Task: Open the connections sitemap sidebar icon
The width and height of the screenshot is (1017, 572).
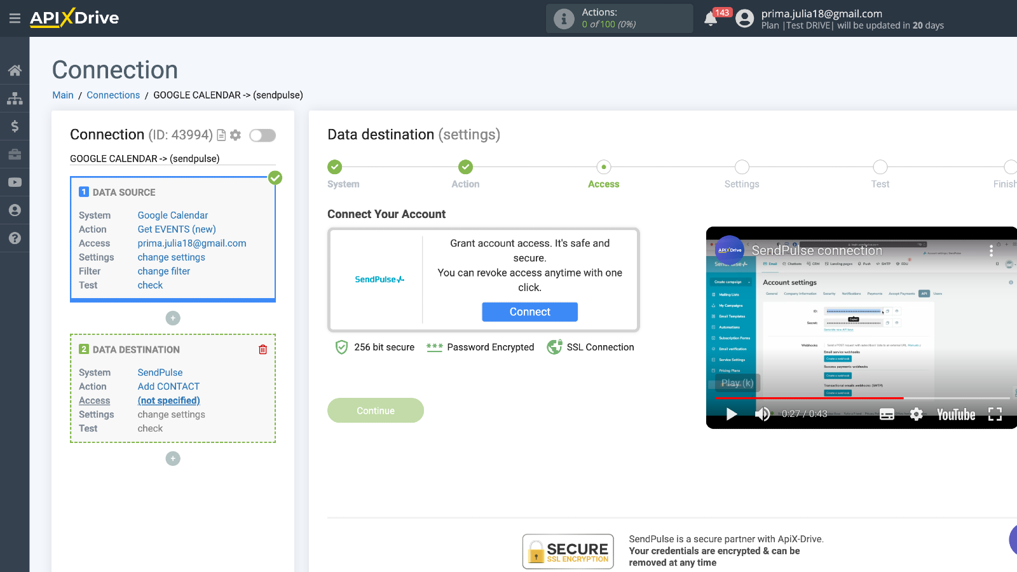Action: point(15,99)
